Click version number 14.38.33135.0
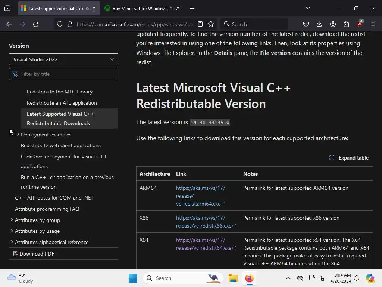This screenshot has width=382, height=287. click(210, 122)
